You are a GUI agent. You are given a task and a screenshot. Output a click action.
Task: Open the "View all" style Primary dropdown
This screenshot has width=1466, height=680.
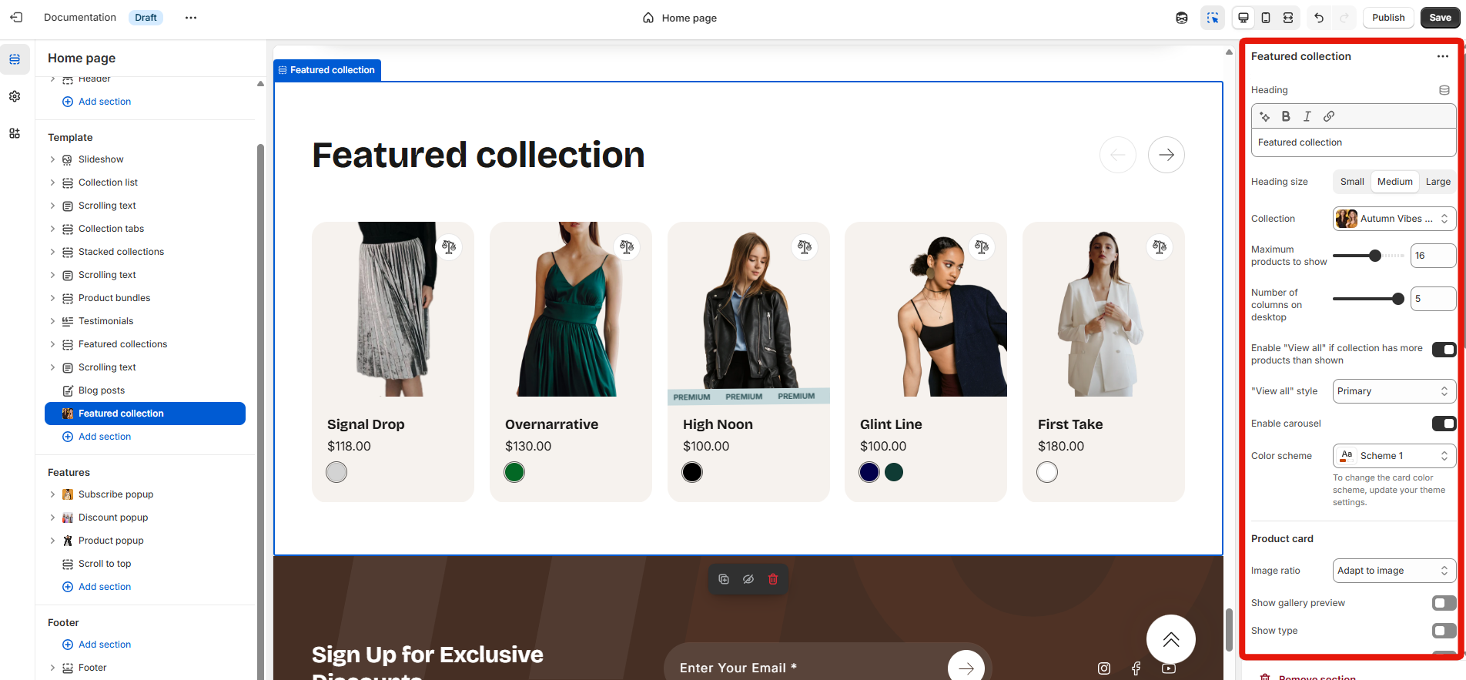tap(1394, 391)
